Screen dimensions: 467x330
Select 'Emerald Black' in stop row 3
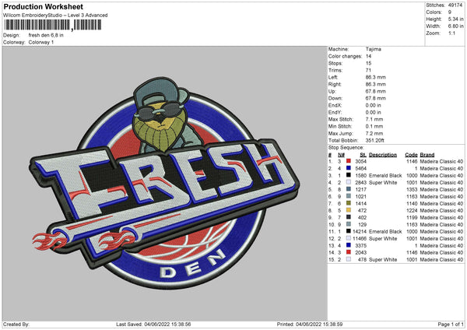click(x=385, y=175)
